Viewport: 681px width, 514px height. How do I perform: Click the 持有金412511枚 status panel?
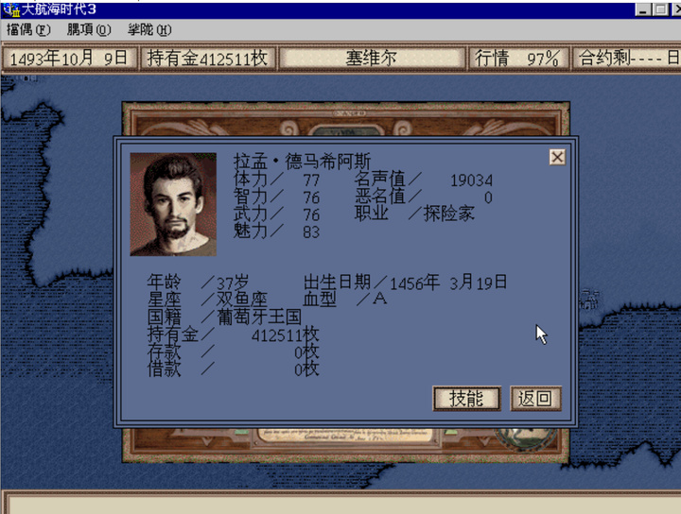(208, 59)
